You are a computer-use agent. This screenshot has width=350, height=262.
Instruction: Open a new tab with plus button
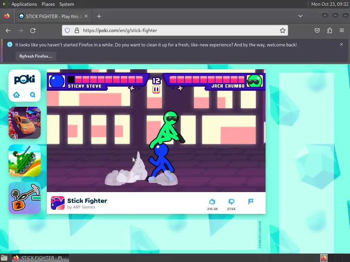pyautogui.click(x=99, y=16)
